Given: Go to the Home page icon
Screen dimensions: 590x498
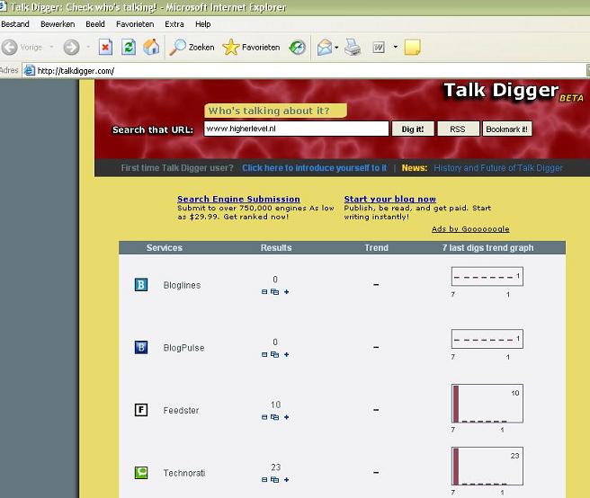Looking at the screenshot, I should point(151,48).
